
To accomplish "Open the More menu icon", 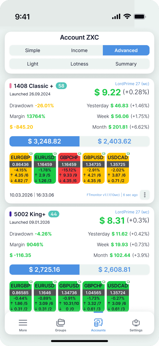I will 23,323.
